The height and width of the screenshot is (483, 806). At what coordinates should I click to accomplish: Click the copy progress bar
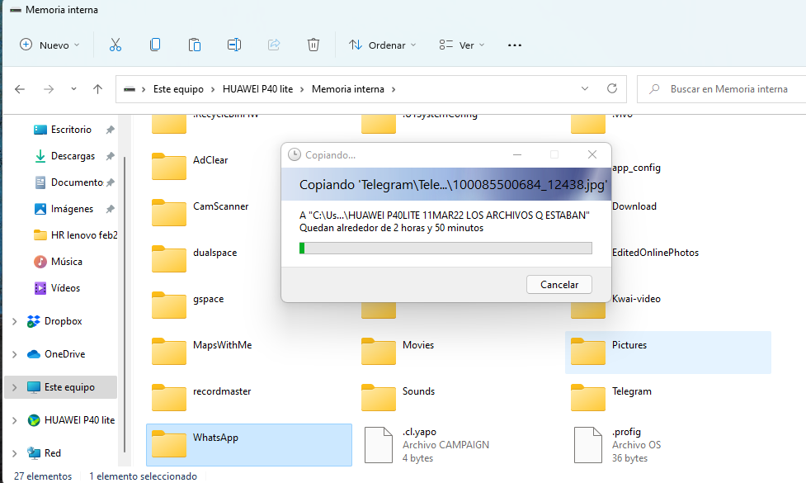[445, 248]
